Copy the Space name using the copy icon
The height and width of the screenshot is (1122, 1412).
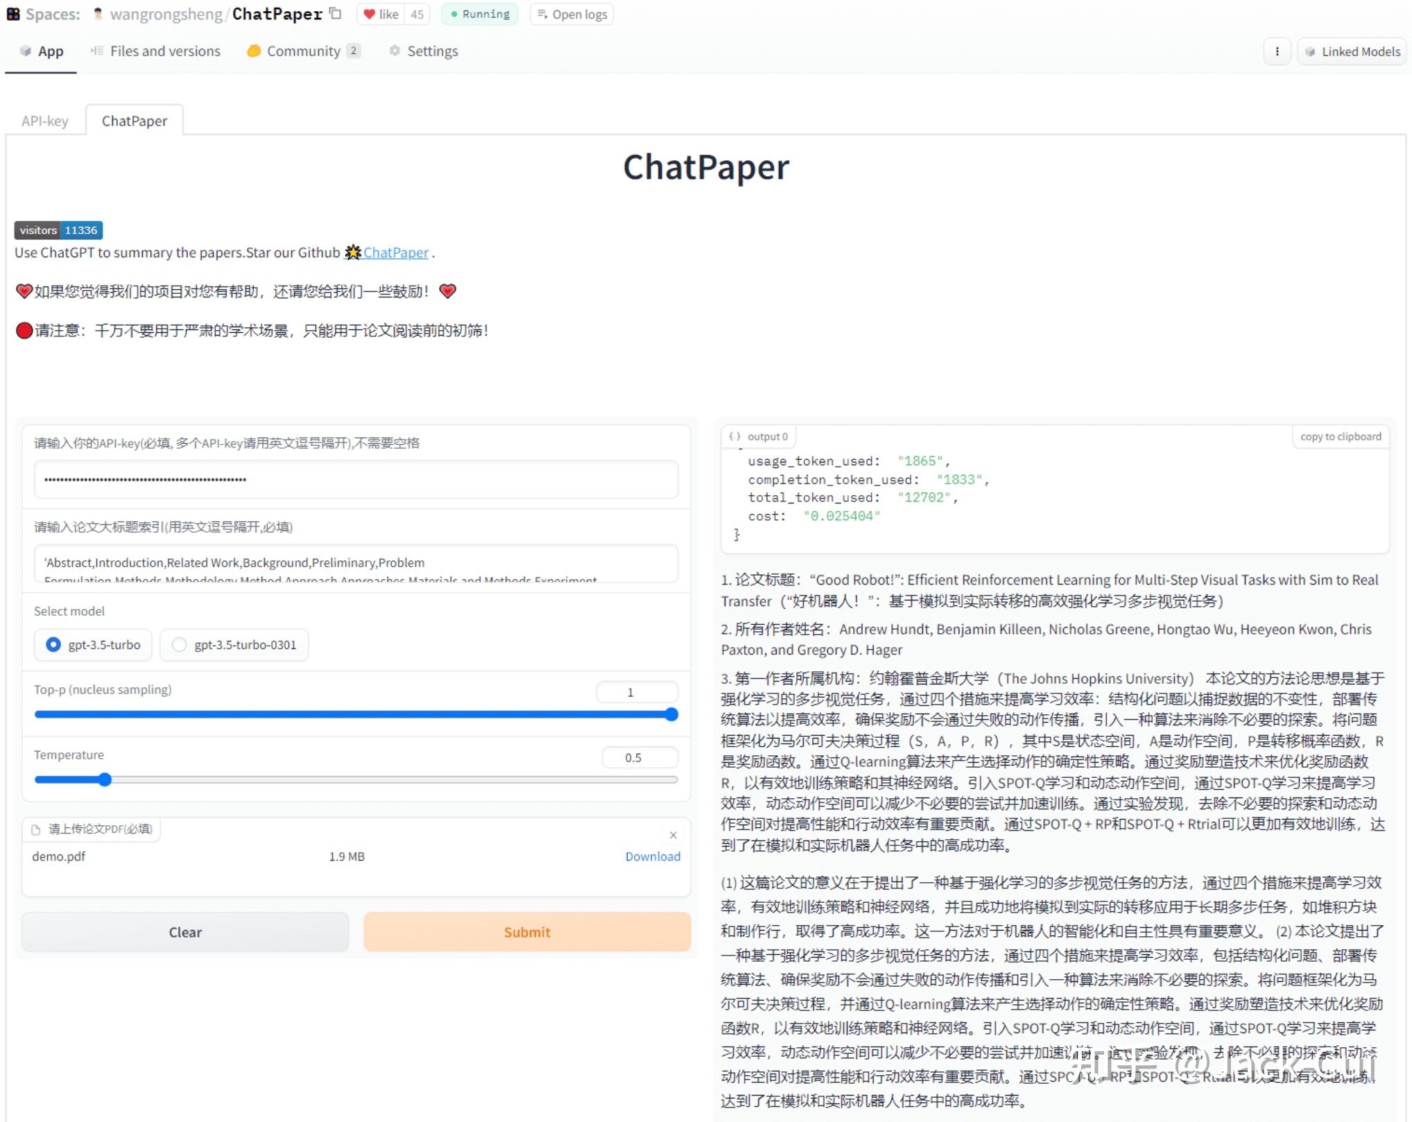coord(335,13)
